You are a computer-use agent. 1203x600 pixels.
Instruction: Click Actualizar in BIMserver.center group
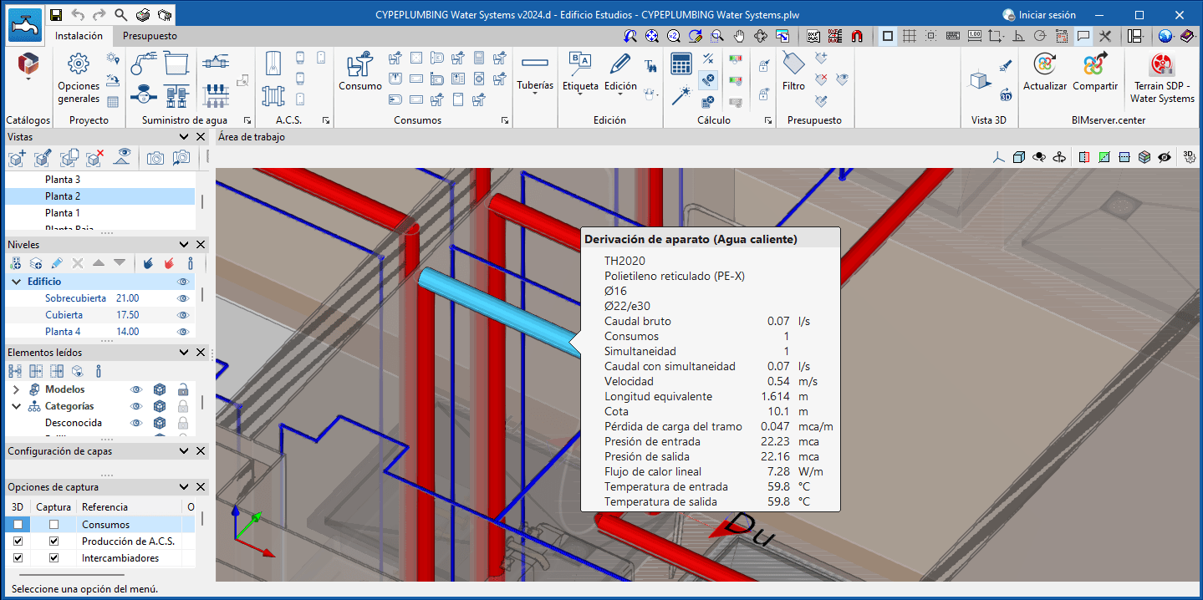tap(1045, 71)
